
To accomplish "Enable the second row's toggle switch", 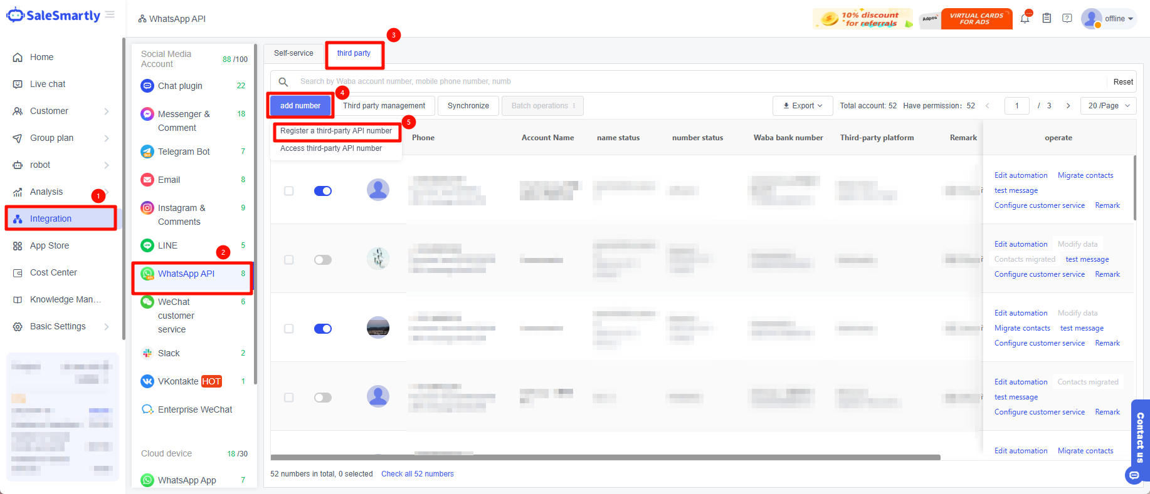I will [323, 260].
